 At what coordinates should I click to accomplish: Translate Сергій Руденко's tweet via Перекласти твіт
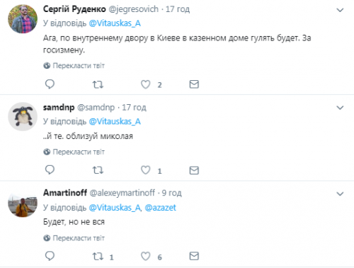pyautogui.click(x=74, y=65)
